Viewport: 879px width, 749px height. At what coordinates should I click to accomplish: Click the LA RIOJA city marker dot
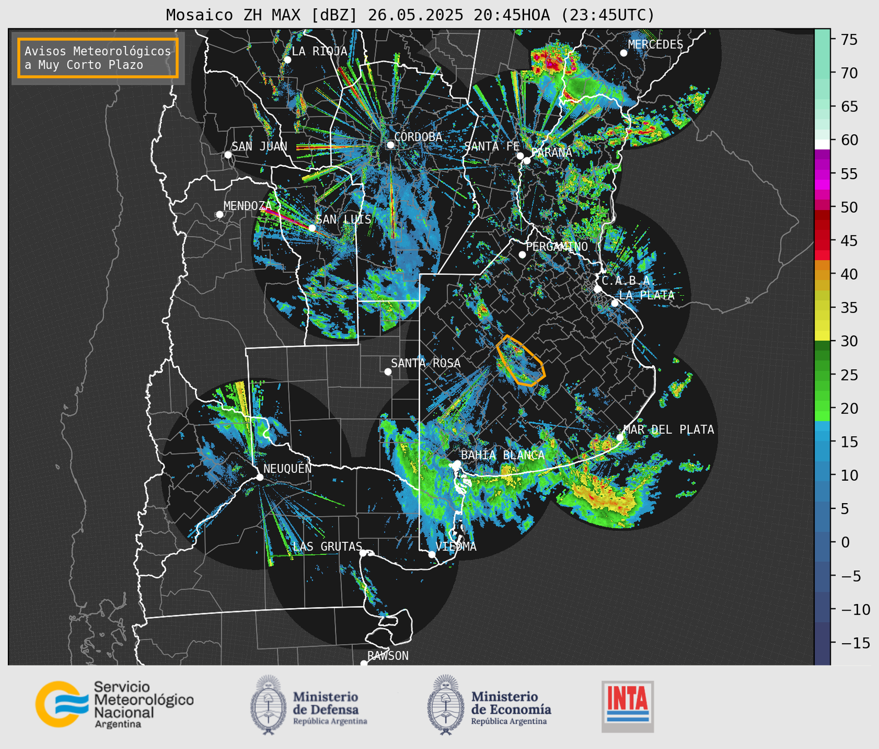[x=288, y=60]
